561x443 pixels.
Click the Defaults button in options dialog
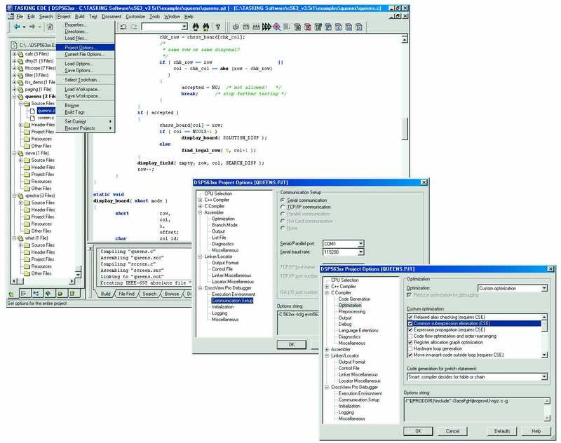click(x=496, y=430)
